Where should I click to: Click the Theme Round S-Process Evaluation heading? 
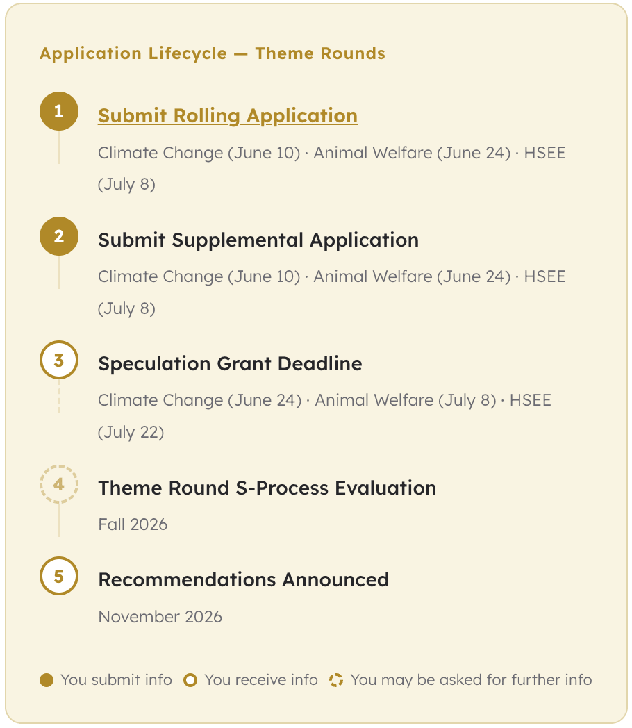267,488
